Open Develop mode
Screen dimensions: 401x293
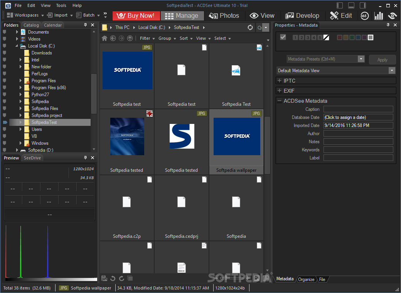[302, 15]
